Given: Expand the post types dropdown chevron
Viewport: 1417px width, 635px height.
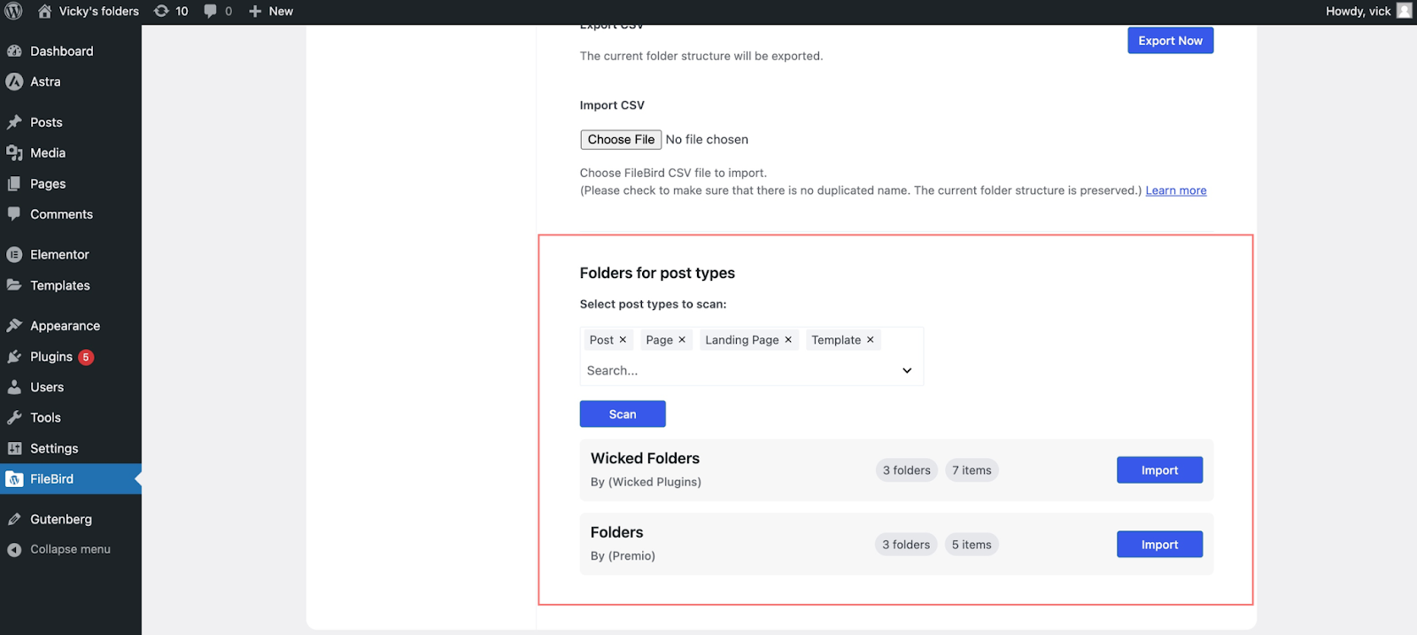Looking at the screenshot, I should [x=907, y=371].
